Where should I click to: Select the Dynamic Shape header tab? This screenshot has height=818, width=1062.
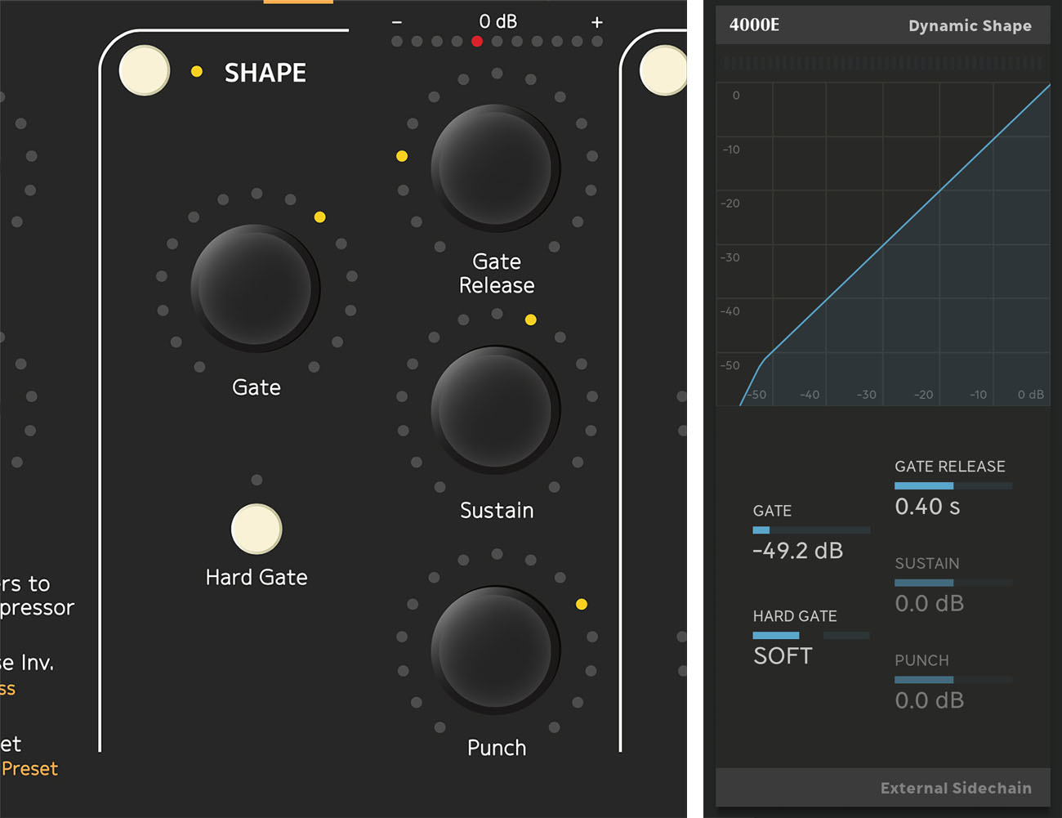(970, 25)
